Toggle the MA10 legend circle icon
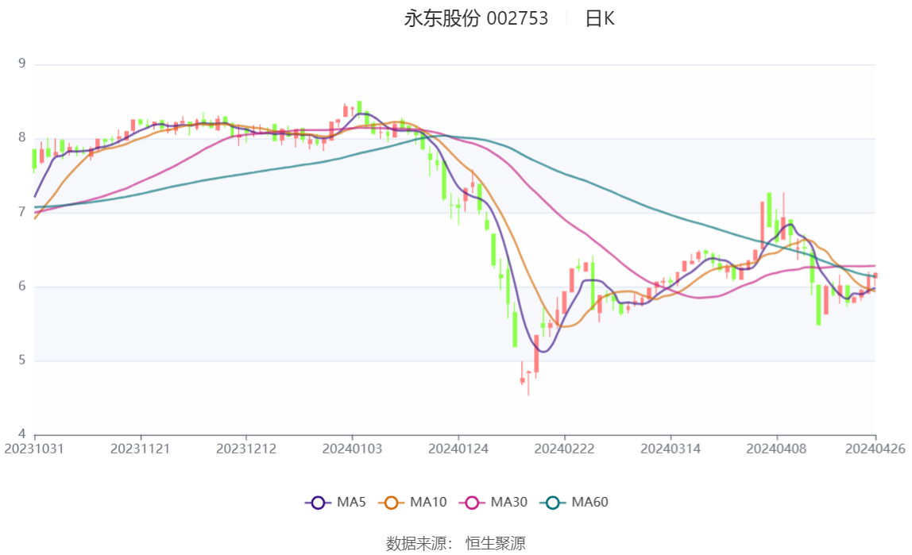This screenshot has height=555, width=912. [x=391, y=503]
